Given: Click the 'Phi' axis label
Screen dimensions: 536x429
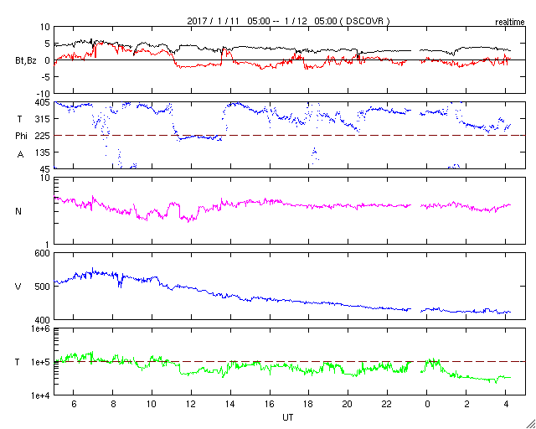Looking at the screenshot, I should pyautogui.click(x=21, y=137).
